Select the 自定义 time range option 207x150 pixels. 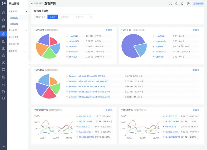coord(52,17)
